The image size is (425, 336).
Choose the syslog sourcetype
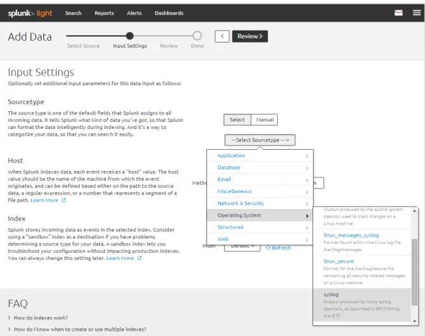click(x=362, y=305)
